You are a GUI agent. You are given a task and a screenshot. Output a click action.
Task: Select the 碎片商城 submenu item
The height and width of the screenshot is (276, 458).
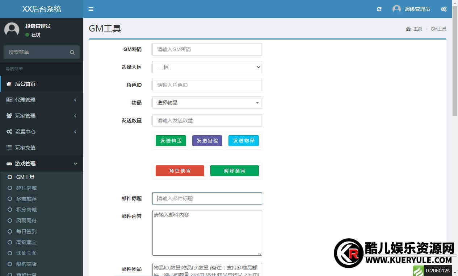coord(26,188)
